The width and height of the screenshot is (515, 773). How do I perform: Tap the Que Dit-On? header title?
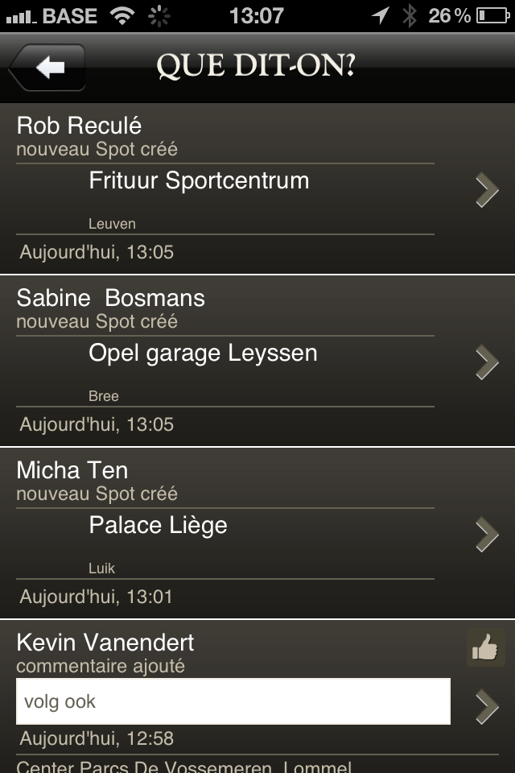pyautogui.click(x=256, y=65)
